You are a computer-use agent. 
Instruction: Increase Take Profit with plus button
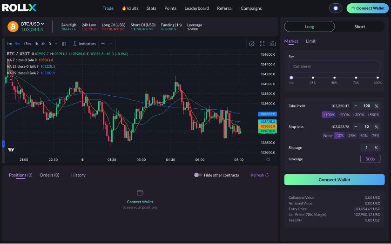[356, 106]
